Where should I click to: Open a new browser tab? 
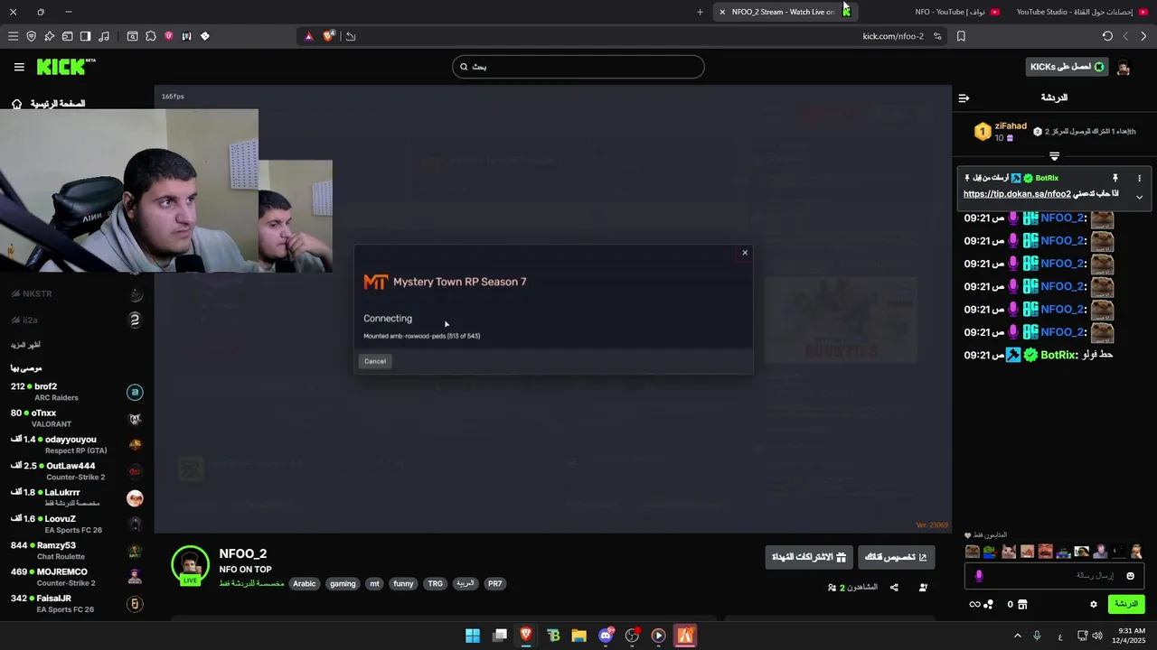[700, 12]
